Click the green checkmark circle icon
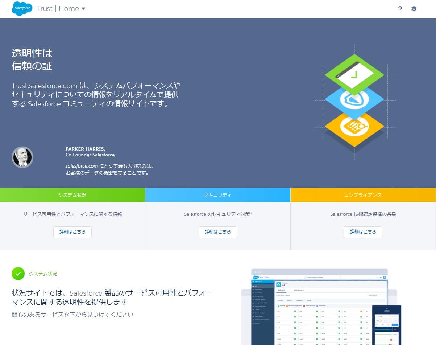This screenshot has height=345, width=436. coord(18,274)
